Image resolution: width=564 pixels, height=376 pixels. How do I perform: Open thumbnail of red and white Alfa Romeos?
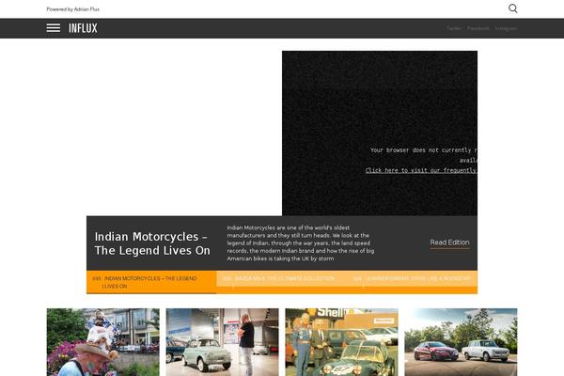(x=461, y=342)
